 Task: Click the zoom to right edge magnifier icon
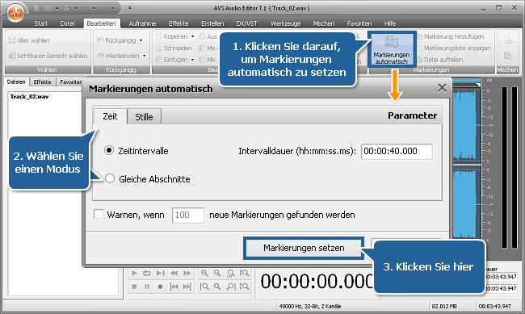[x=231, y=287]
